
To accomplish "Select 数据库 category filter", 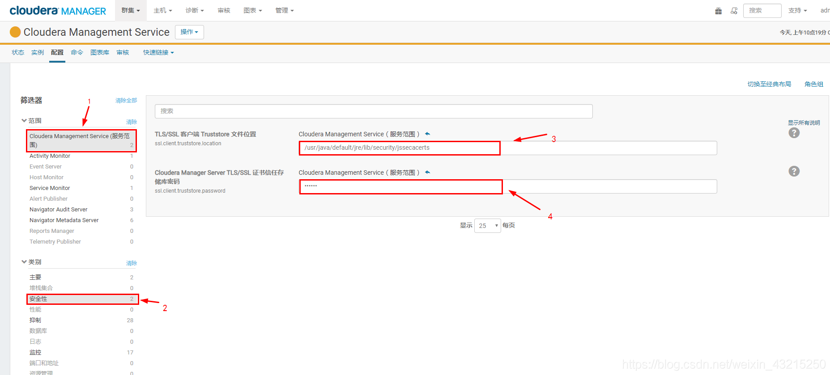I will point(81,331).
